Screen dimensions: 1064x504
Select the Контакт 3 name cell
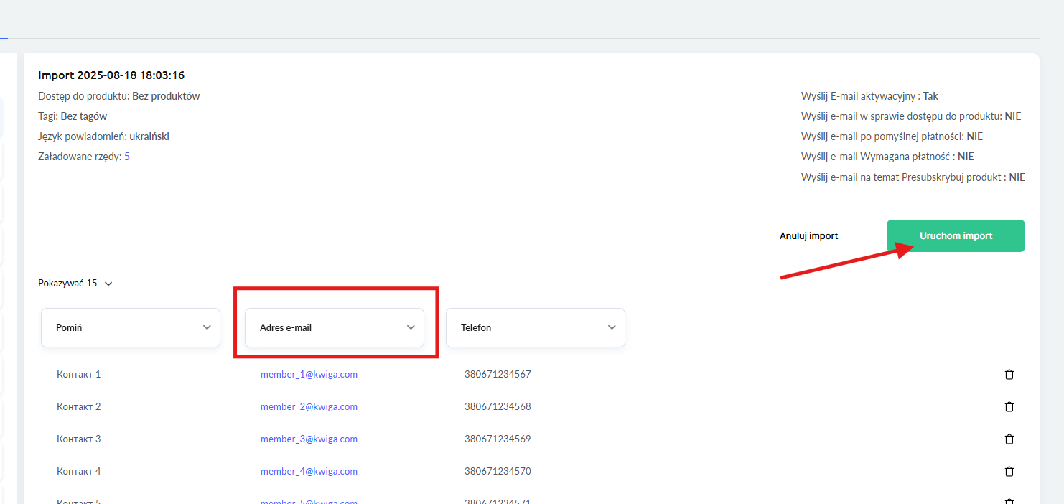[x=78, y=439]
